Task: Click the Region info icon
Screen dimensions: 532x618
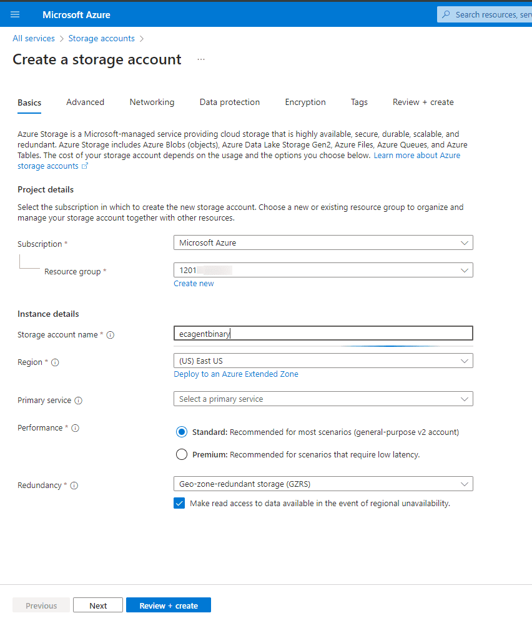Action: 55,362
